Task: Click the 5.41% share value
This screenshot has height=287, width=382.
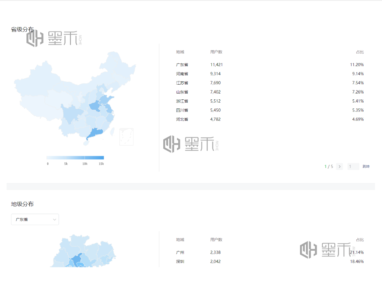Action: click(x=358, y=101)
